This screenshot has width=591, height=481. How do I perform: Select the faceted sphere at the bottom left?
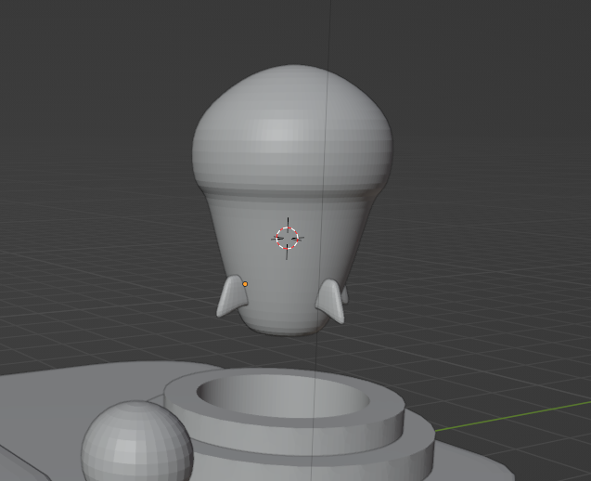[x=137, y=441]
